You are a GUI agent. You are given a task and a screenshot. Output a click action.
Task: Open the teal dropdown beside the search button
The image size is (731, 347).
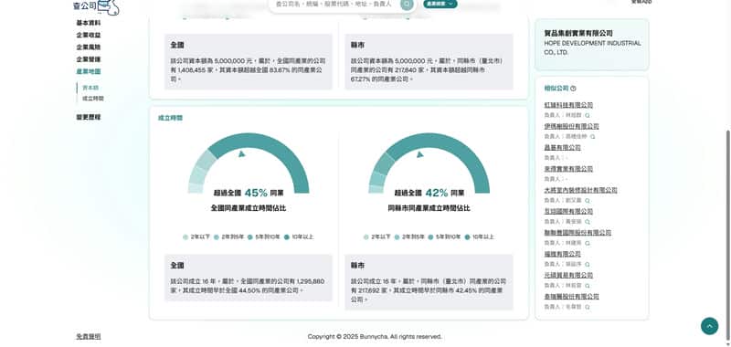tap(440, 4)
